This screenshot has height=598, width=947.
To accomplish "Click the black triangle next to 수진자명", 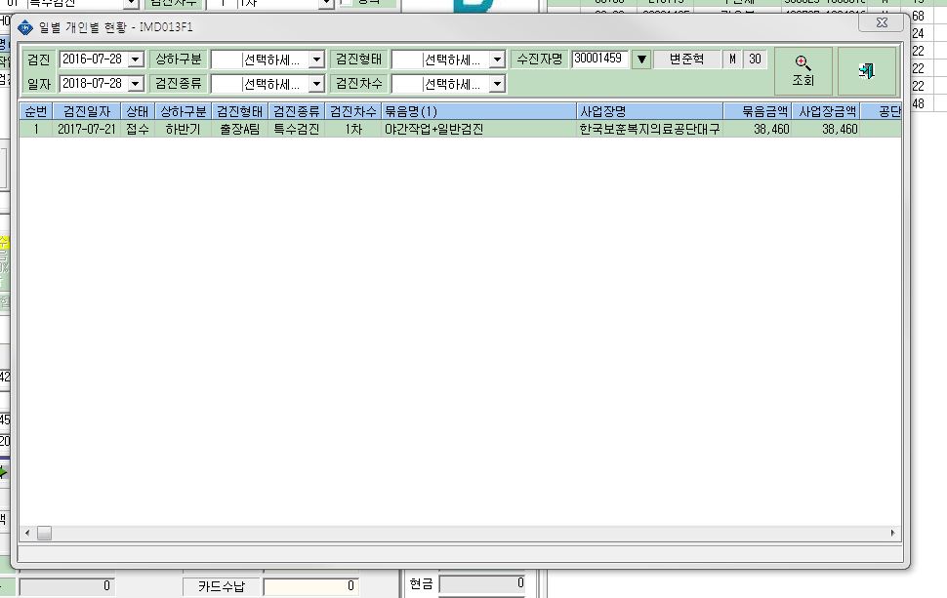I will (641, 60).
